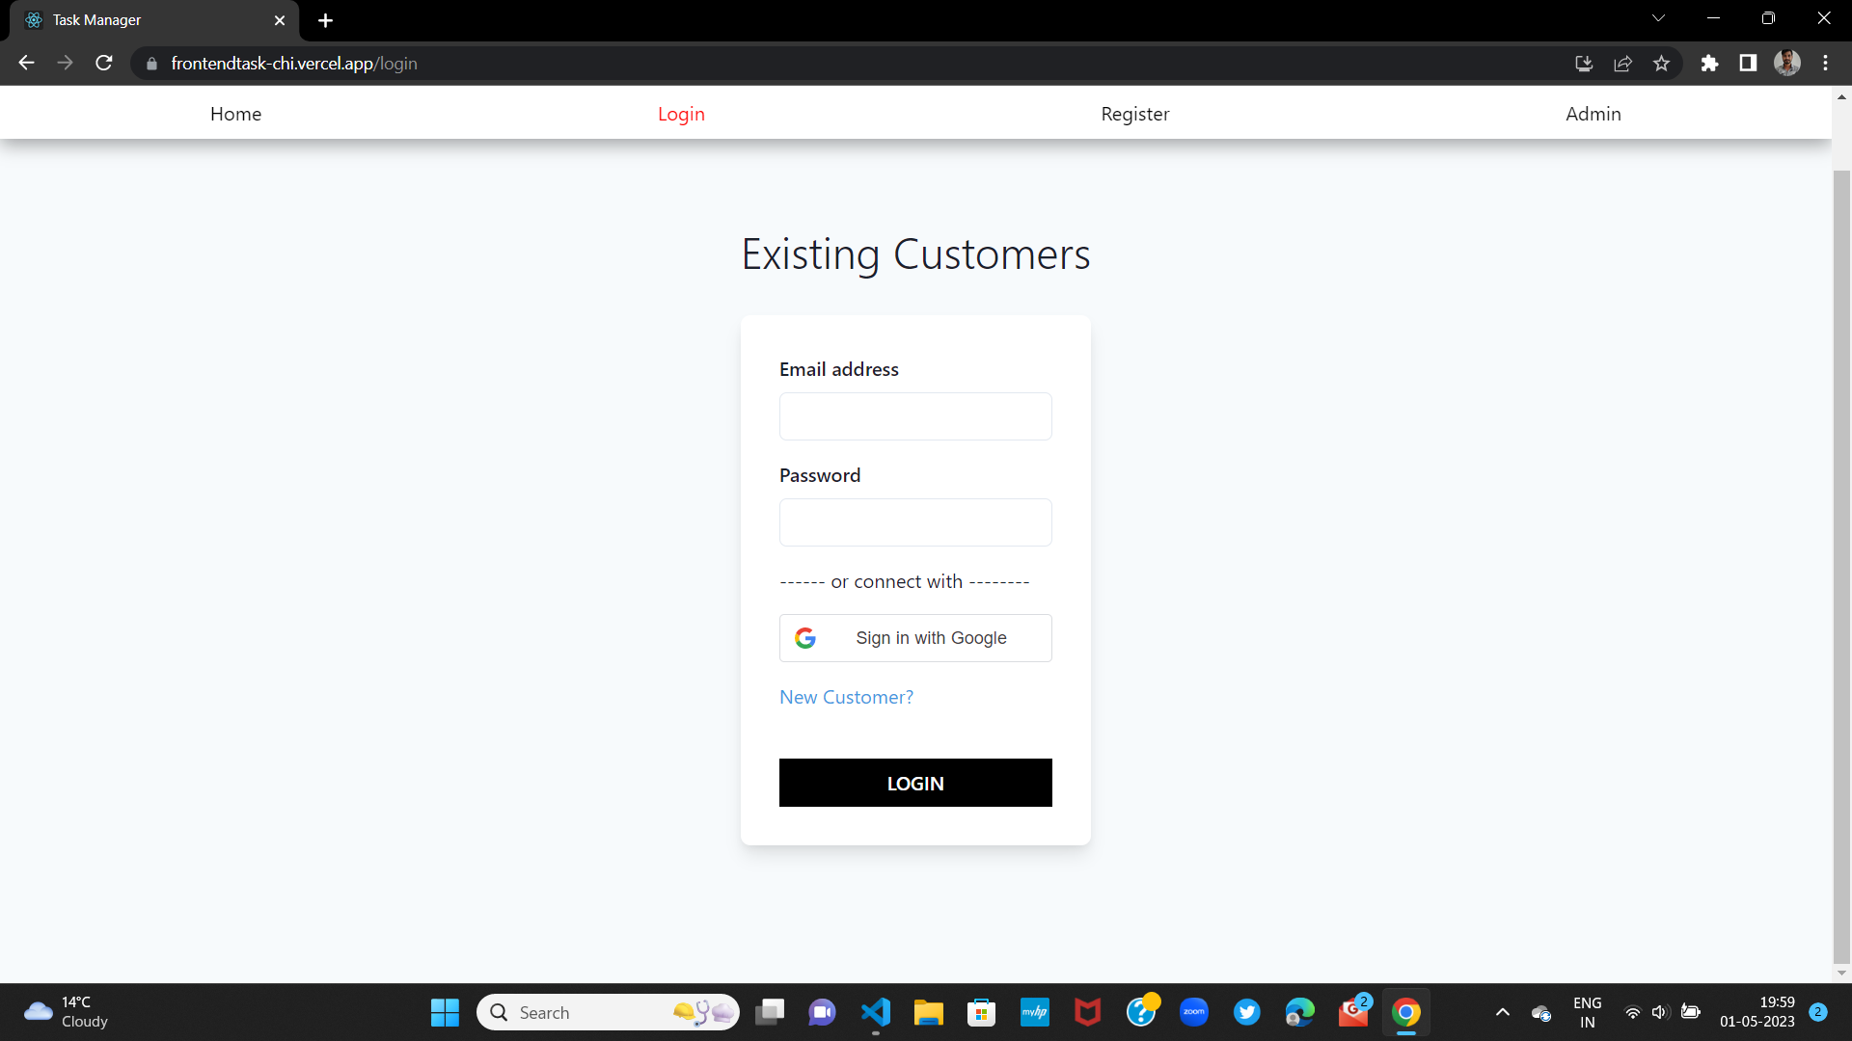This screenshot has height=1041, width=1852.
Task: Open the Chrome profile avatar
Action: pyautogui.click(x=1786, y=64)
